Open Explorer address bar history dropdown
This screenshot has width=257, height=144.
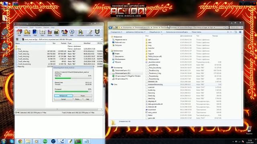(224, 28)
